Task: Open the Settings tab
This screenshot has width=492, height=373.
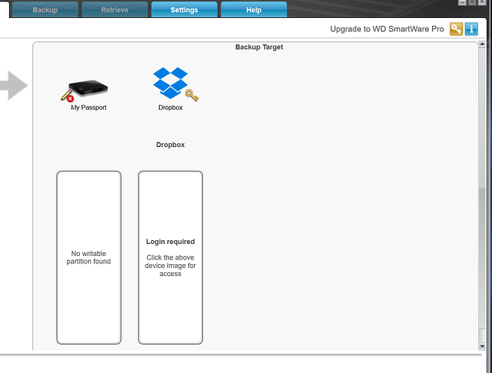Action: [184, 10]
